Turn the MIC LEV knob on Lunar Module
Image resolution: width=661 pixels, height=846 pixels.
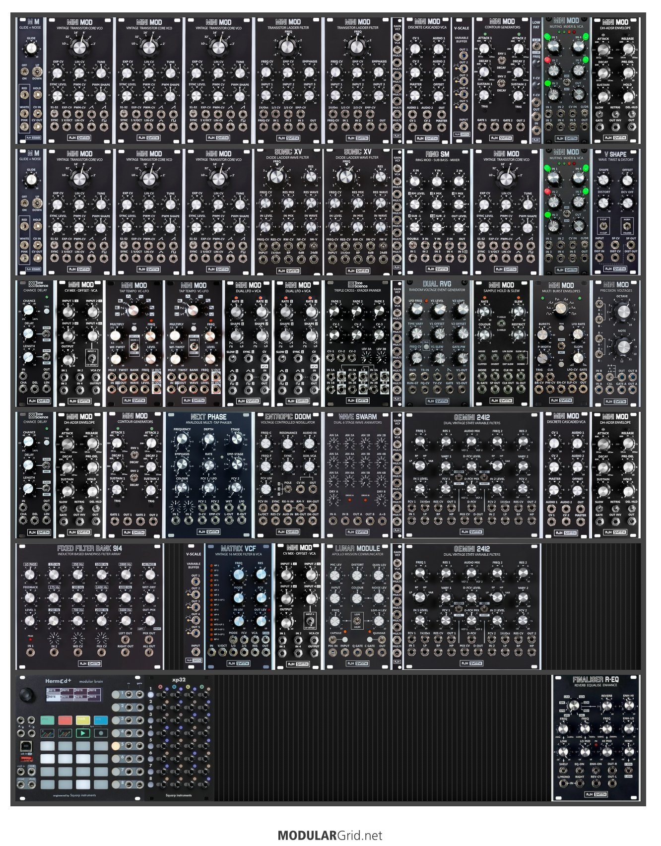tap(335, 576)
